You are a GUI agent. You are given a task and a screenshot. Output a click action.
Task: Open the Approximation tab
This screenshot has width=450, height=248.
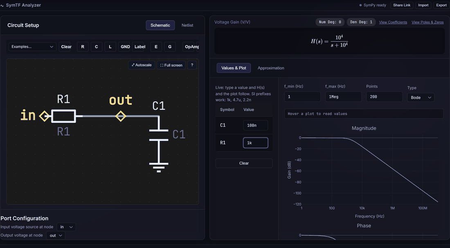[x=271, y=68]
